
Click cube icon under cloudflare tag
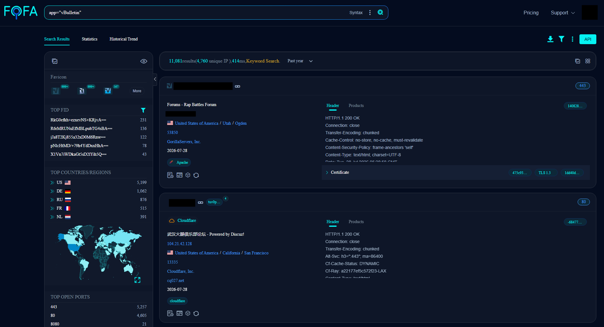(x=188, y=313)
